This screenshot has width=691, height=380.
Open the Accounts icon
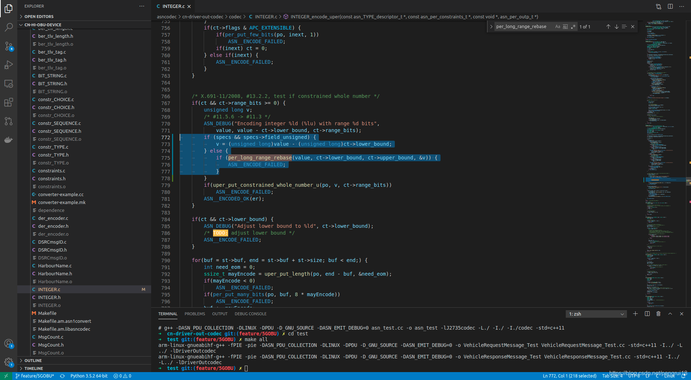(9, 343)
